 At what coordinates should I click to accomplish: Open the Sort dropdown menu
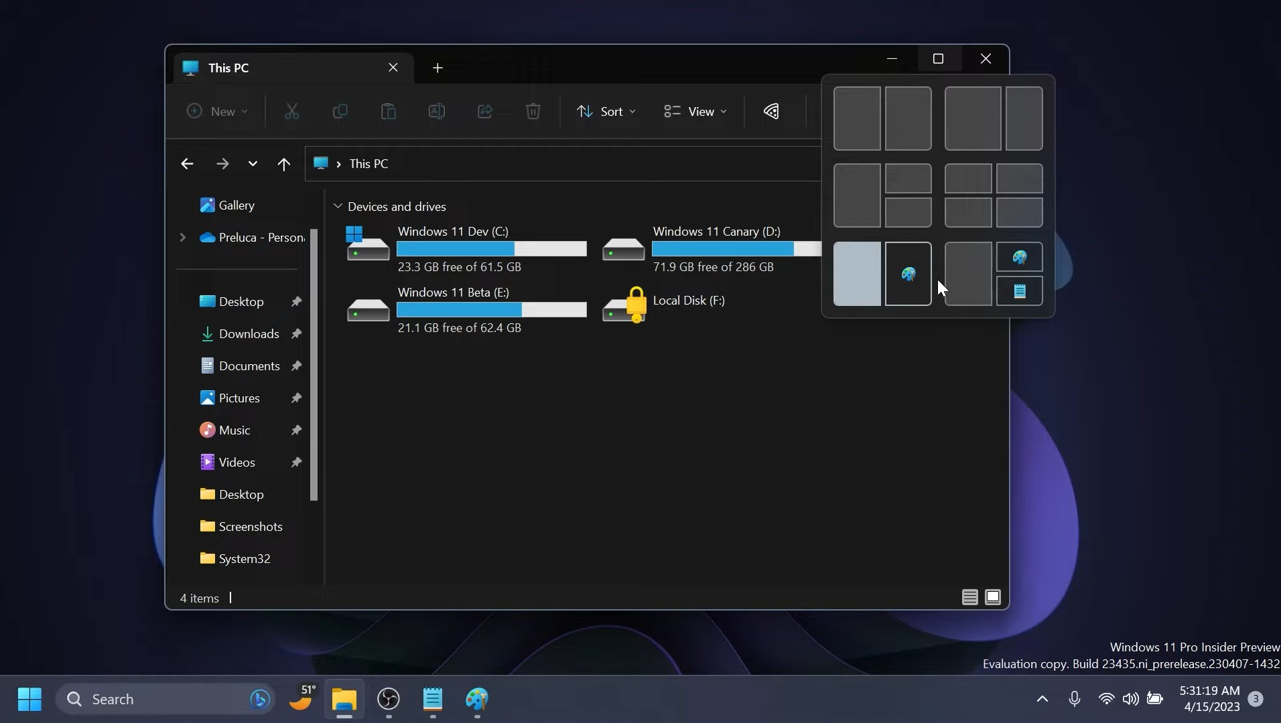point(606,111)
